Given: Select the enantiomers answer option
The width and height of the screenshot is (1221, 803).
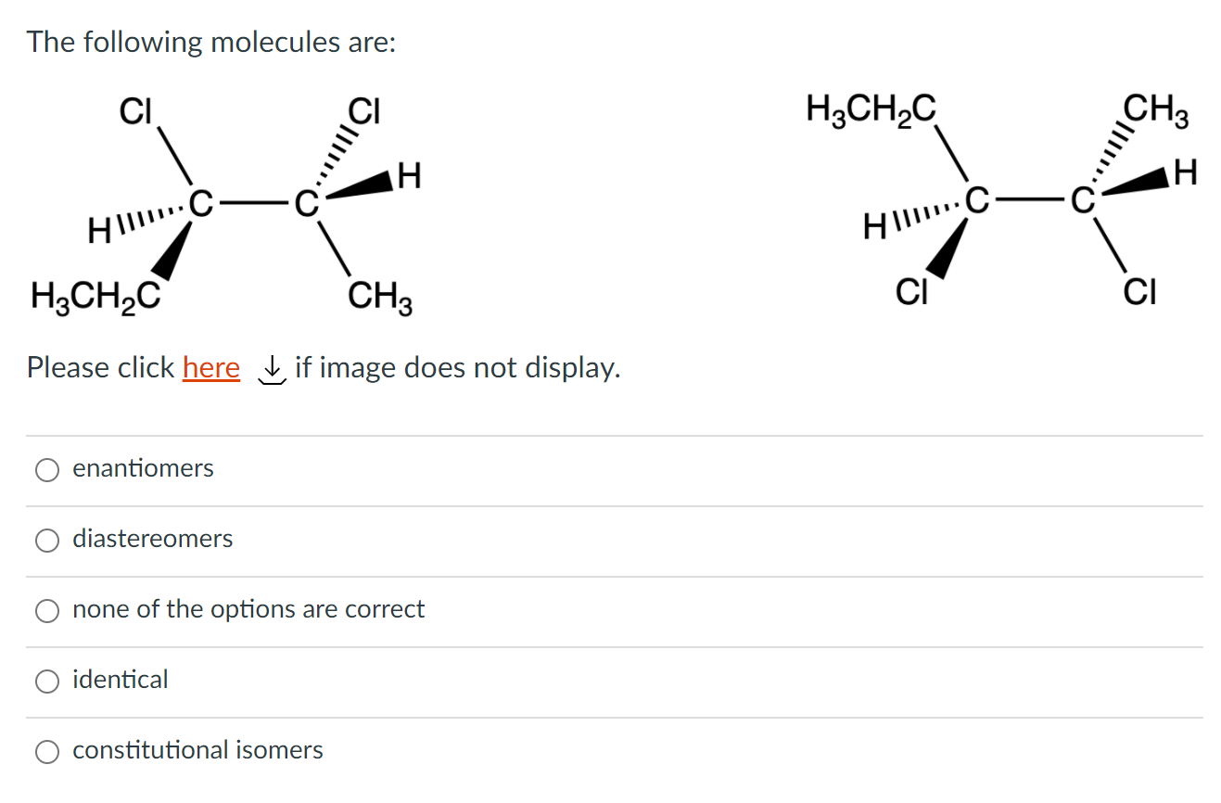Looking at the screenshot, I should click(47, 469).
